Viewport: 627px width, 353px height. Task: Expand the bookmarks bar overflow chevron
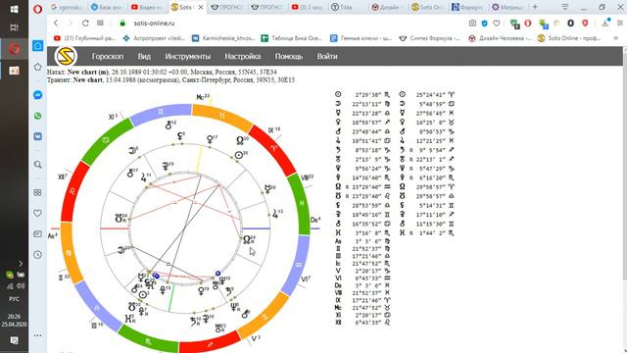click(616, 38)
